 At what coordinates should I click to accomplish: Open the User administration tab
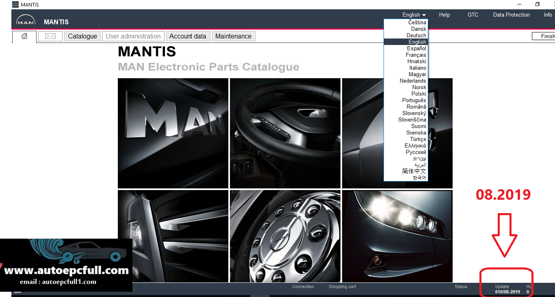pyautogui.click(x=133, y=36)
